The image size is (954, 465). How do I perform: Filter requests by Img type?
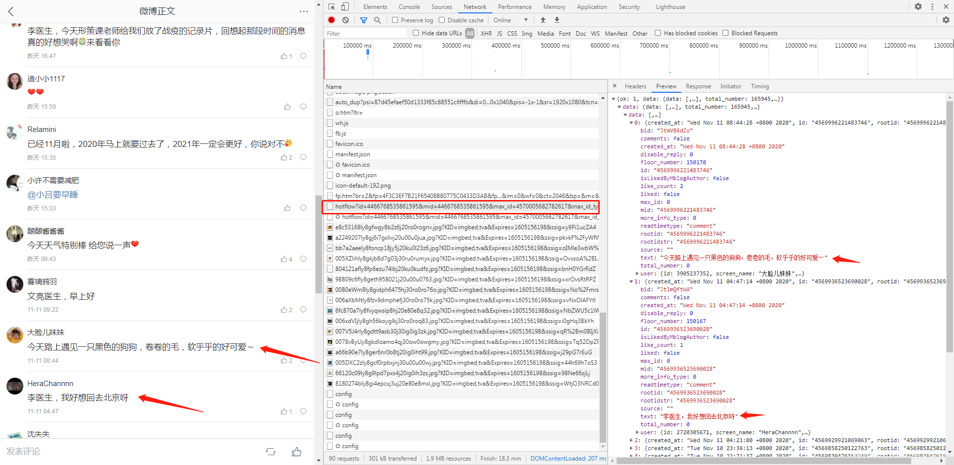(527, 33)
